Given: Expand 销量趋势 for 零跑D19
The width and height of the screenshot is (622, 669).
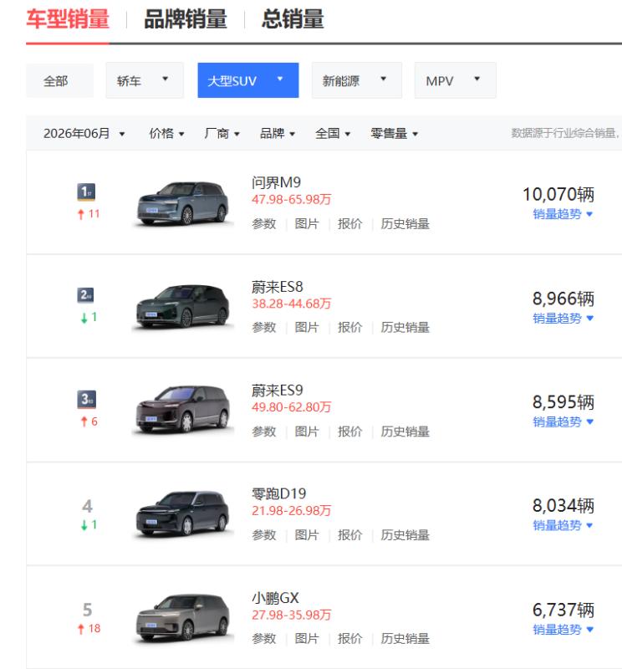Looking at the screenshot, I should click(x=563, y=526).
